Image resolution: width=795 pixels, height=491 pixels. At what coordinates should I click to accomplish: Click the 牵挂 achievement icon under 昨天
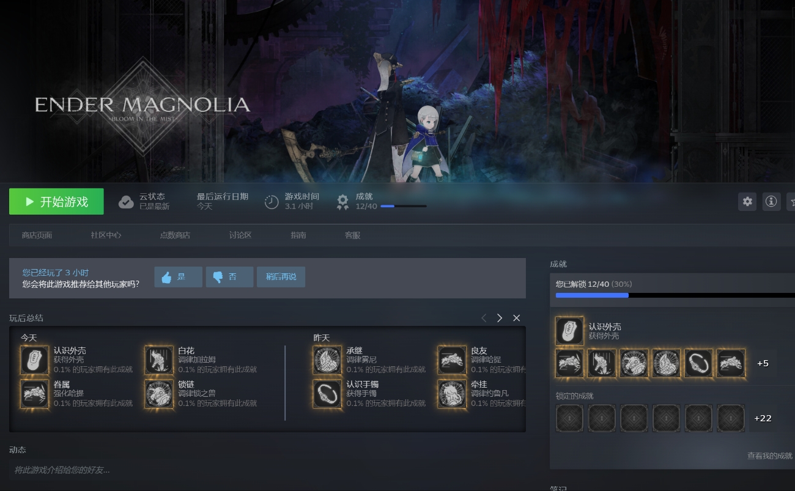(452, 394)
